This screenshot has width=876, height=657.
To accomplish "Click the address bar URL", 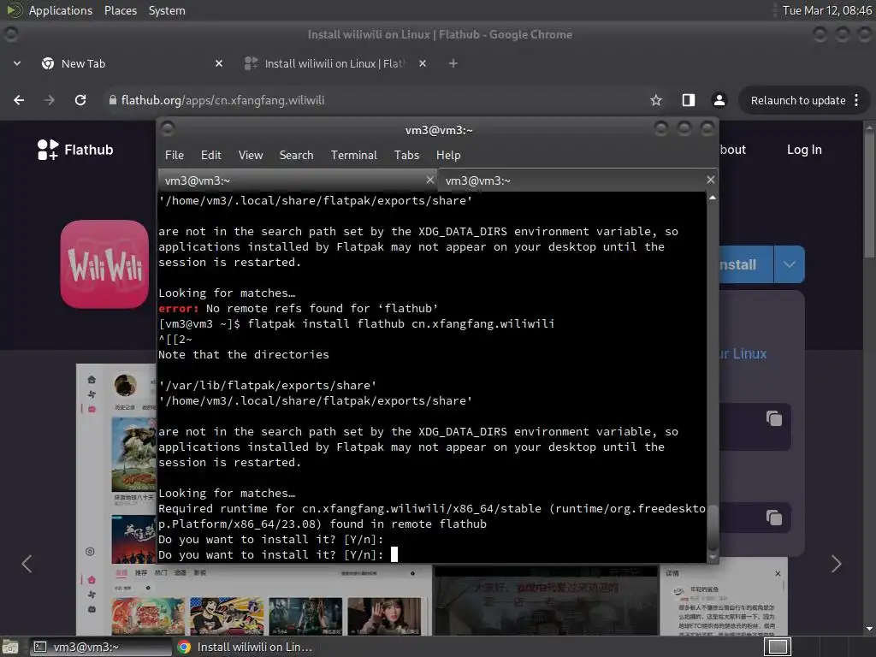I will point(223,100).
